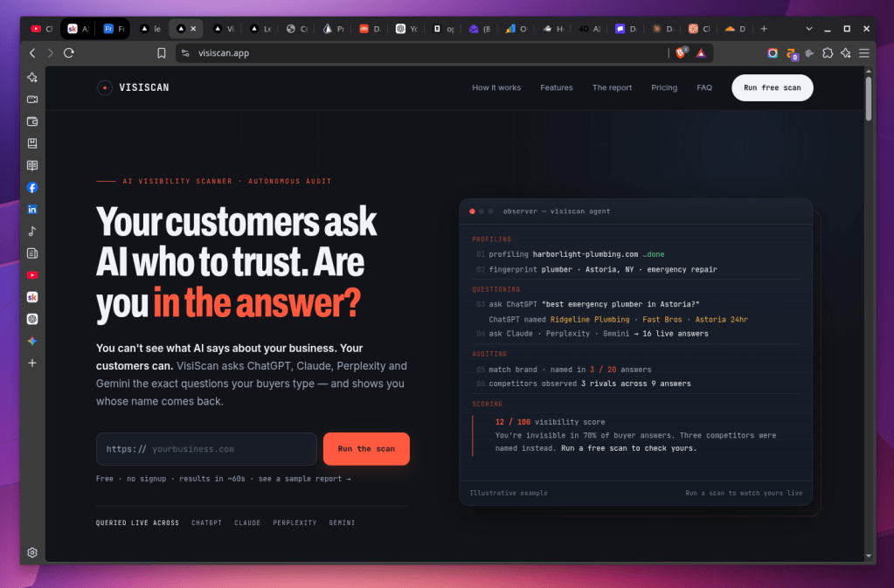The width and height of the screenshot is (894, 588).
Task: Open the TikTok sidebar shortcut
Action: tap(32, 232)
